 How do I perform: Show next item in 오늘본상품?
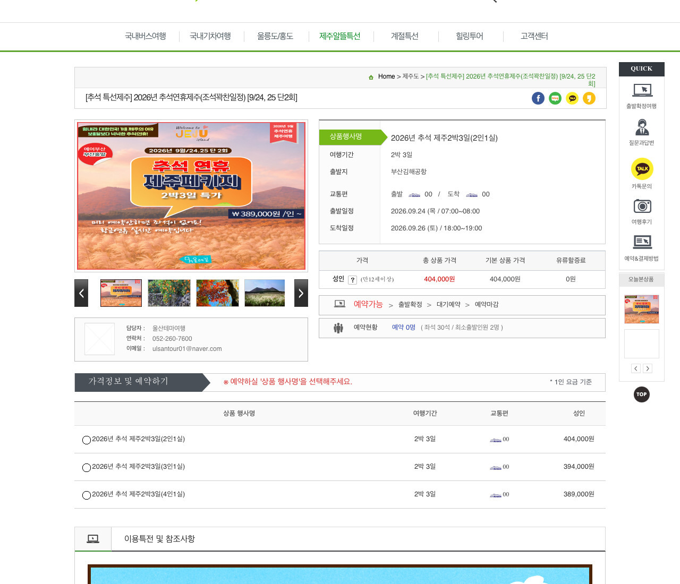(x=648, y=368)
